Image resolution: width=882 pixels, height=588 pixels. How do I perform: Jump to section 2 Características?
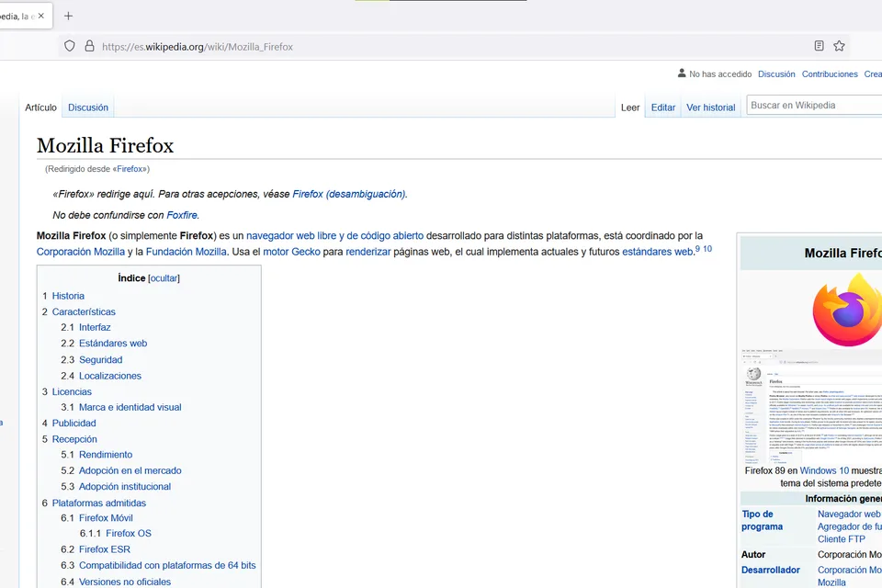pyautogui.click(x=84, y=311)
